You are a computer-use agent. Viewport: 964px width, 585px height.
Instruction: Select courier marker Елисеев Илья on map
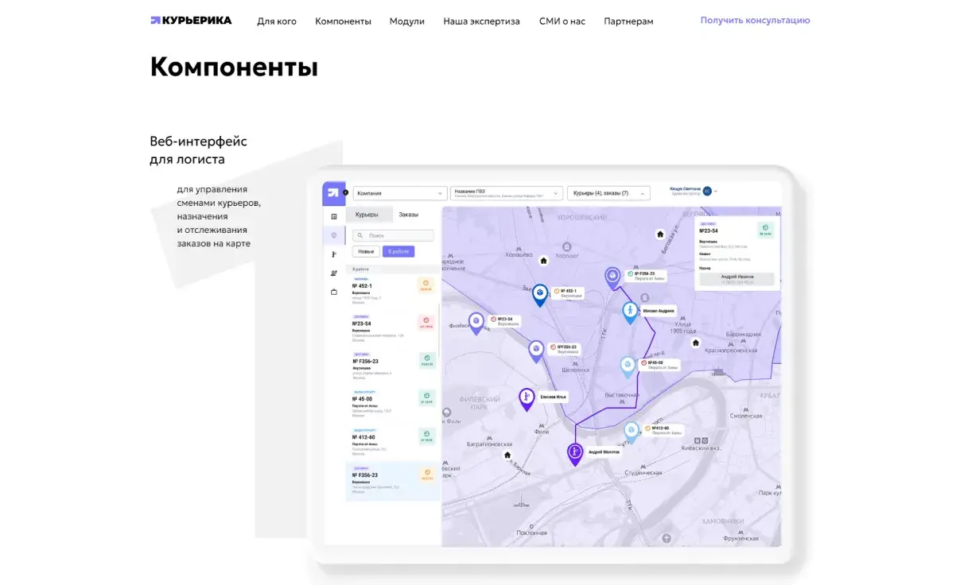pyautogui.click(x=527, y=399)
